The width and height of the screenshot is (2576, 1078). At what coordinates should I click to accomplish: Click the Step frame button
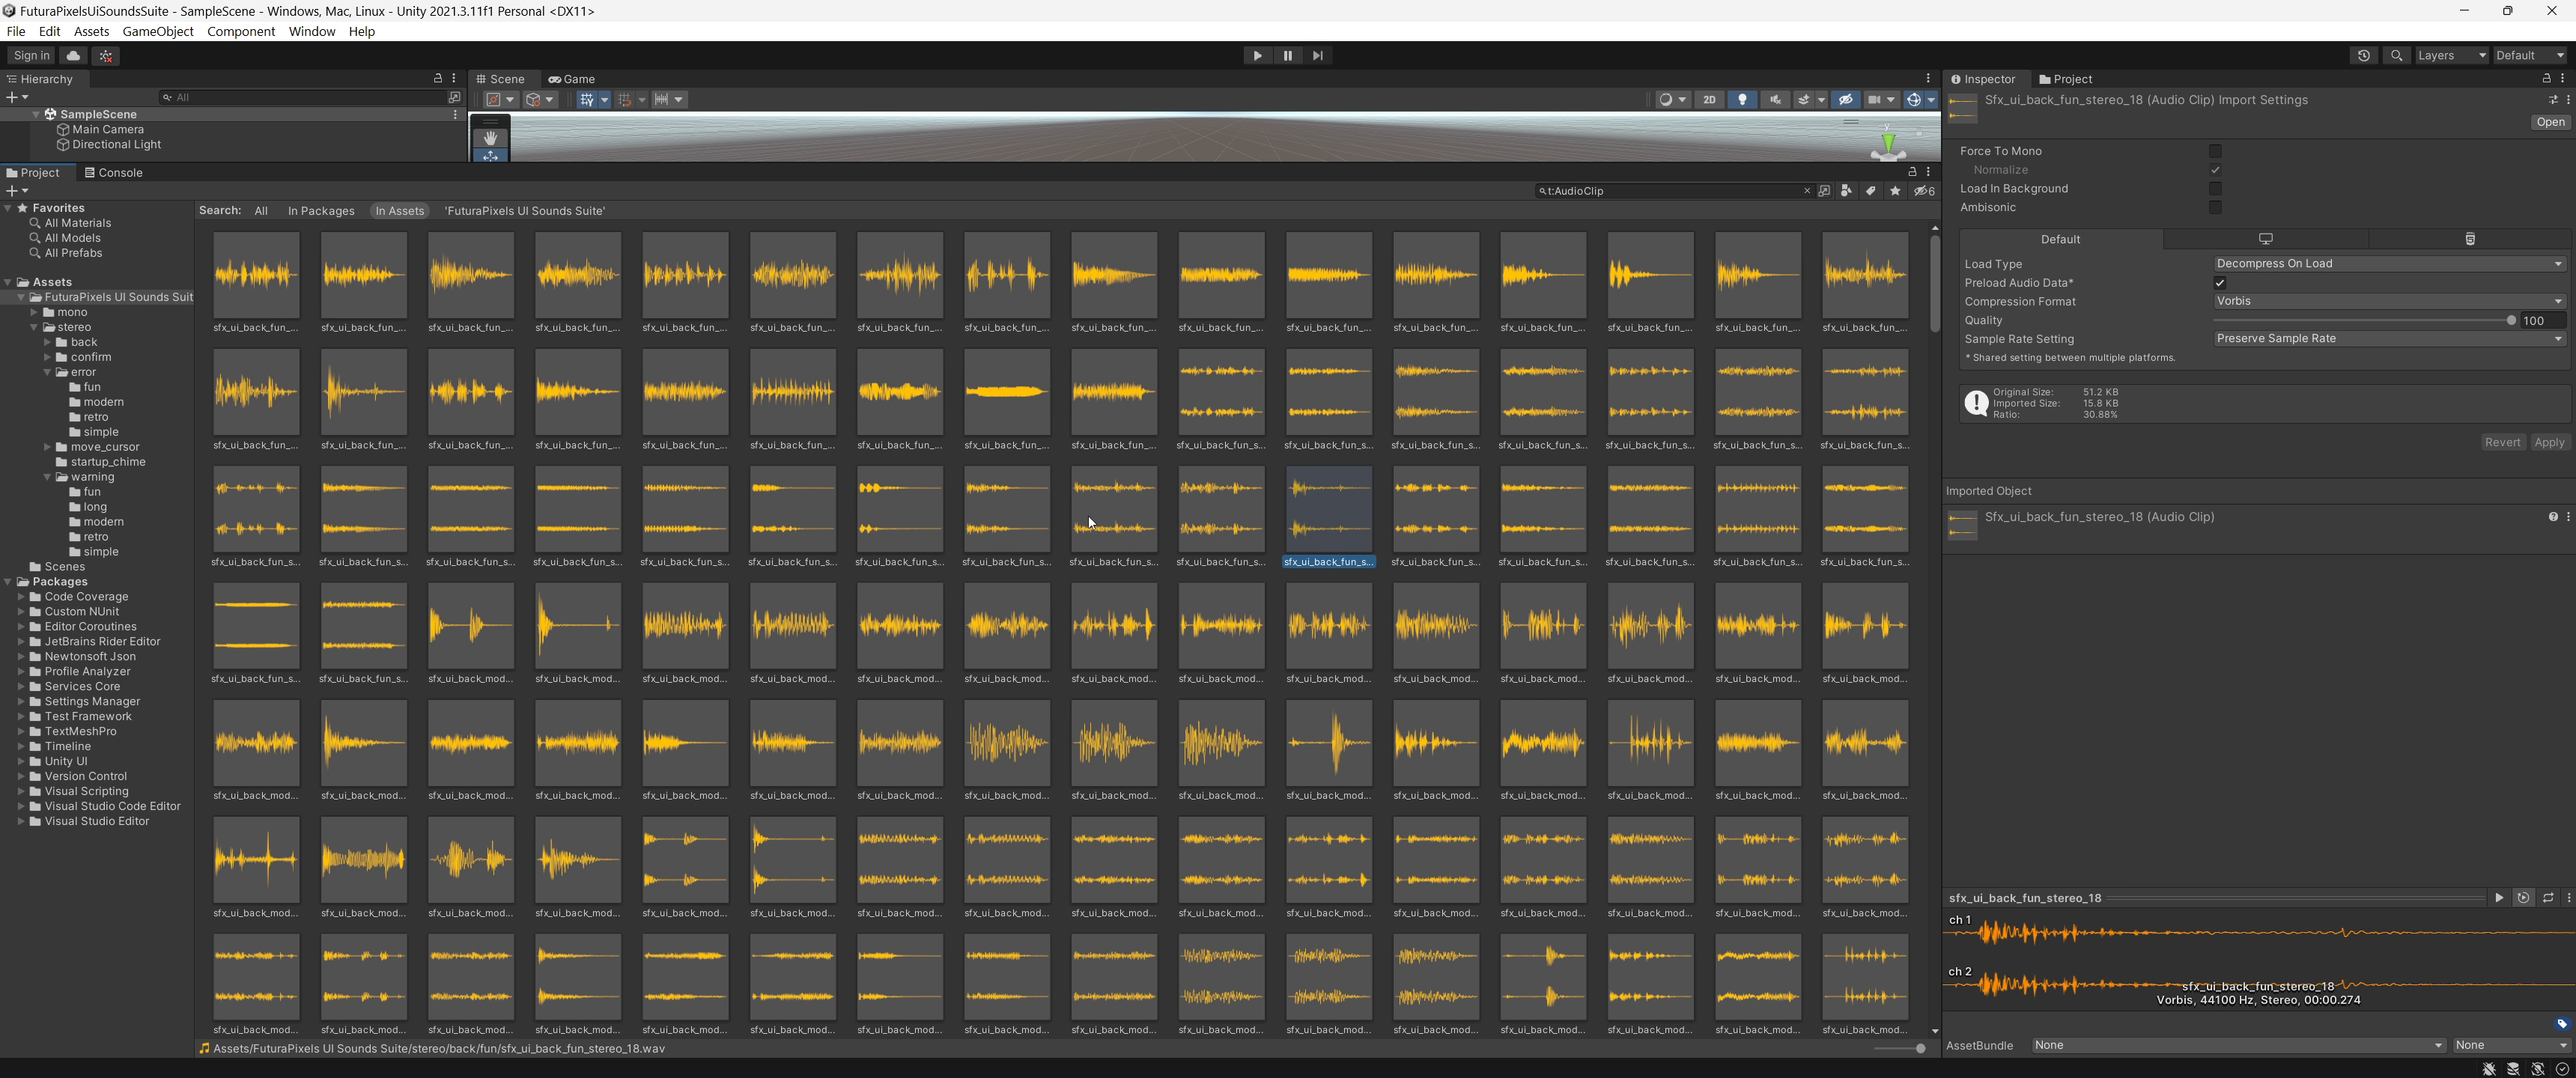(1318, 56)
